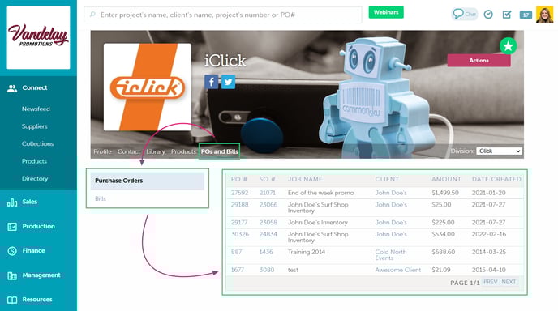Select Bills in the side list
The height and width of the screenshot is (311, 558).
tap(101, 198)
